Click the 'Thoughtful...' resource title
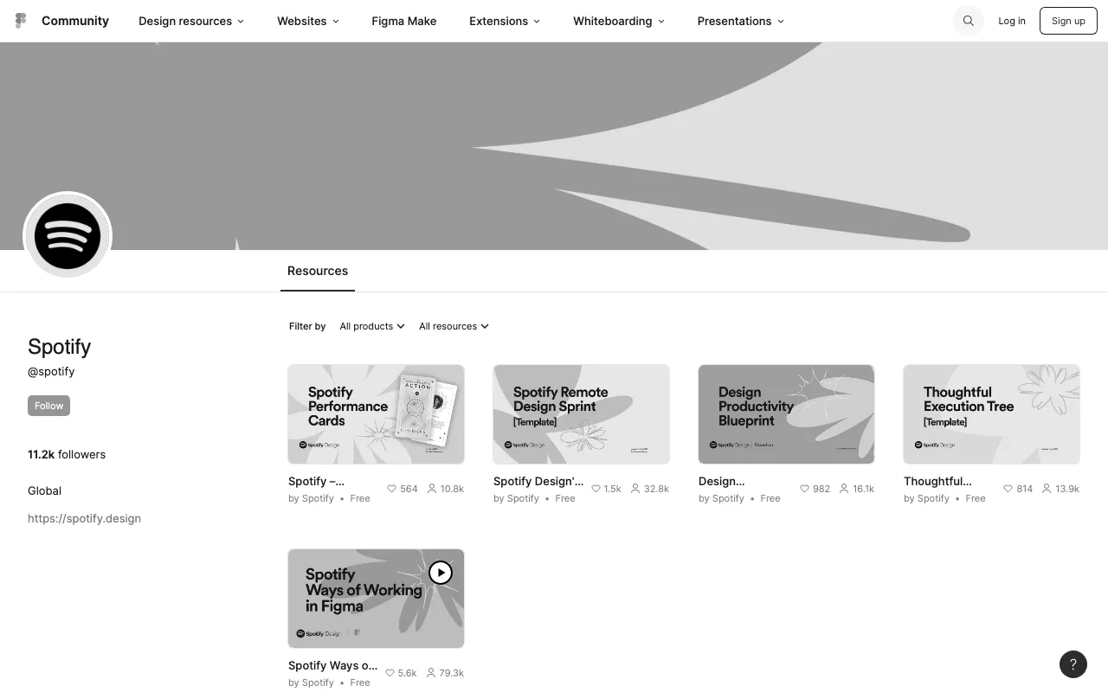Image resolution: width=1108 pixels, height=692 pixels. click(937, 481)
